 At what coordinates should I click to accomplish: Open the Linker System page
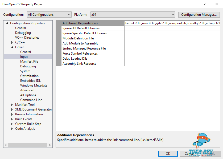25,71
